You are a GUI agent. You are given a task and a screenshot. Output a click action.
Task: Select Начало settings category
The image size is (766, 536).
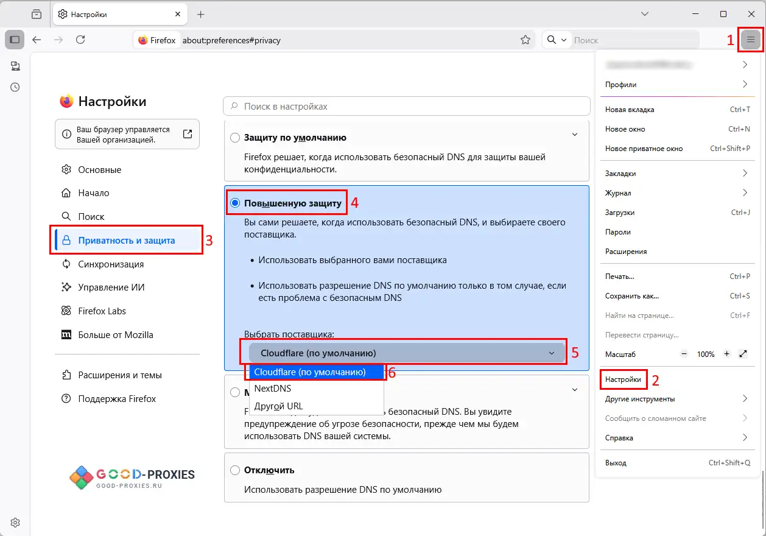pos(127,192)
